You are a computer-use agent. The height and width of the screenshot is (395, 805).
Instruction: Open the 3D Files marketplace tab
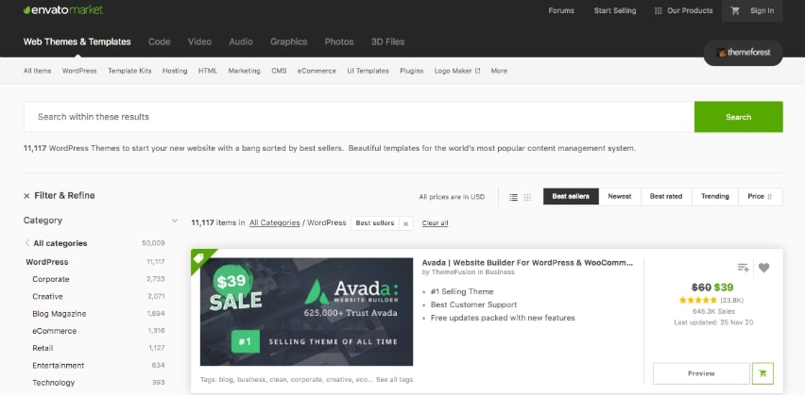click(387, 42)
